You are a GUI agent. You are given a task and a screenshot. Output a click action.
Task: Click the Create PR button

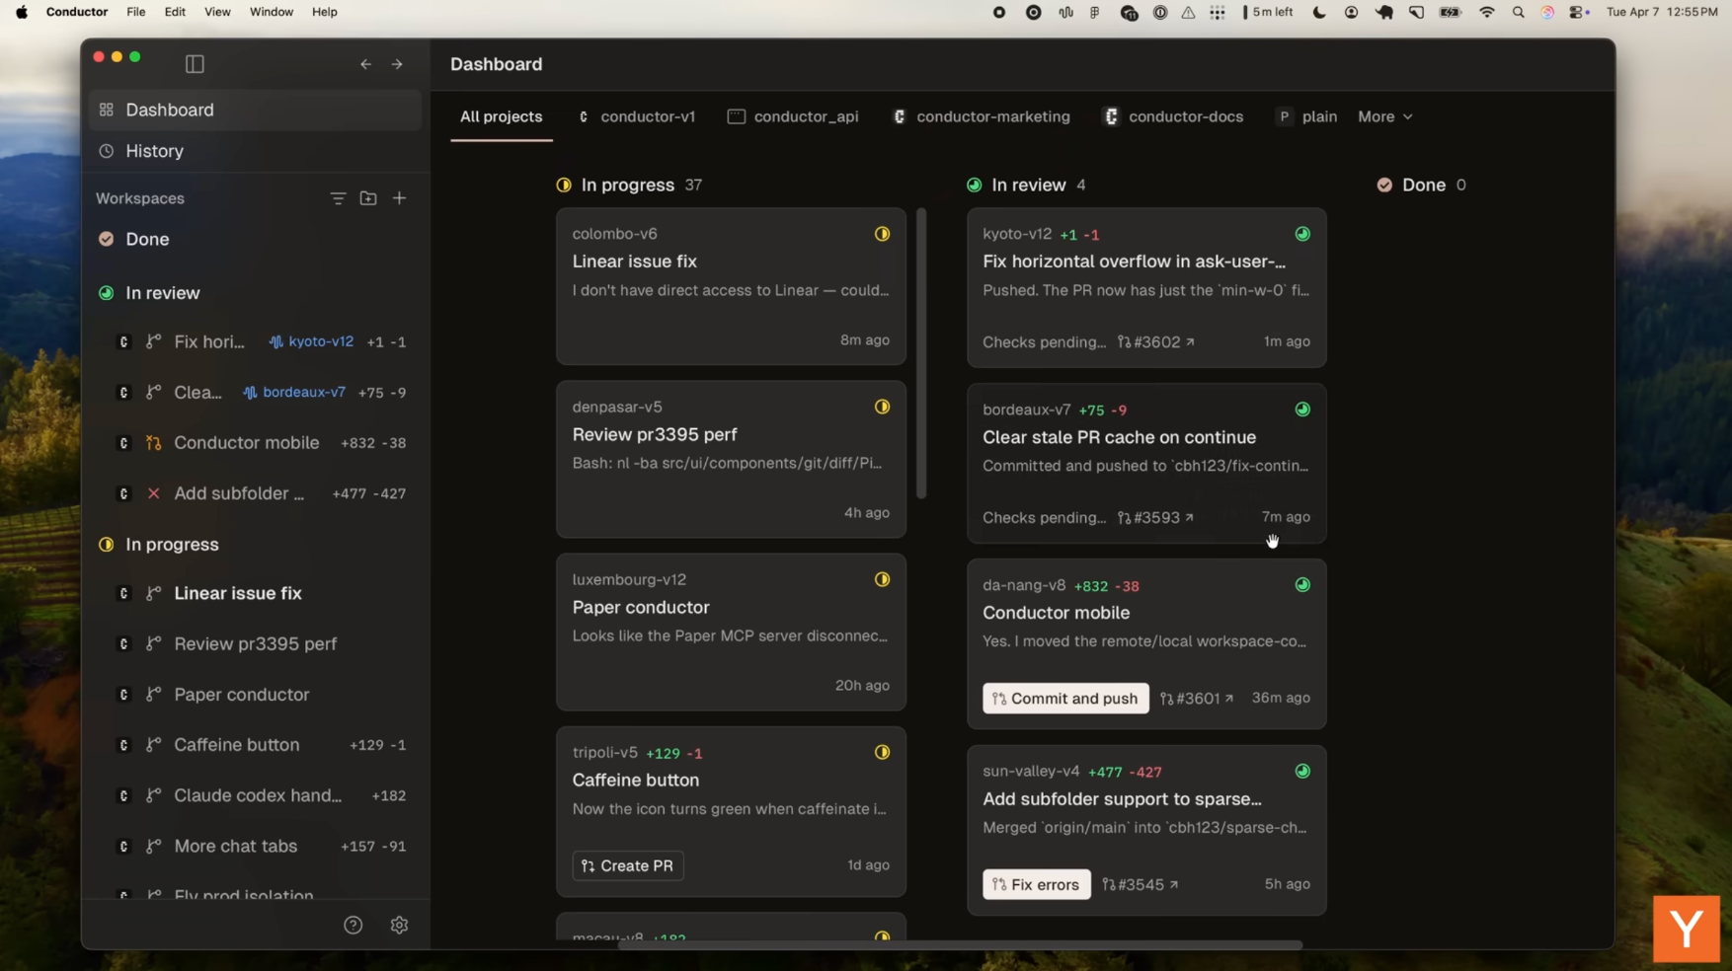pos(628,865)
